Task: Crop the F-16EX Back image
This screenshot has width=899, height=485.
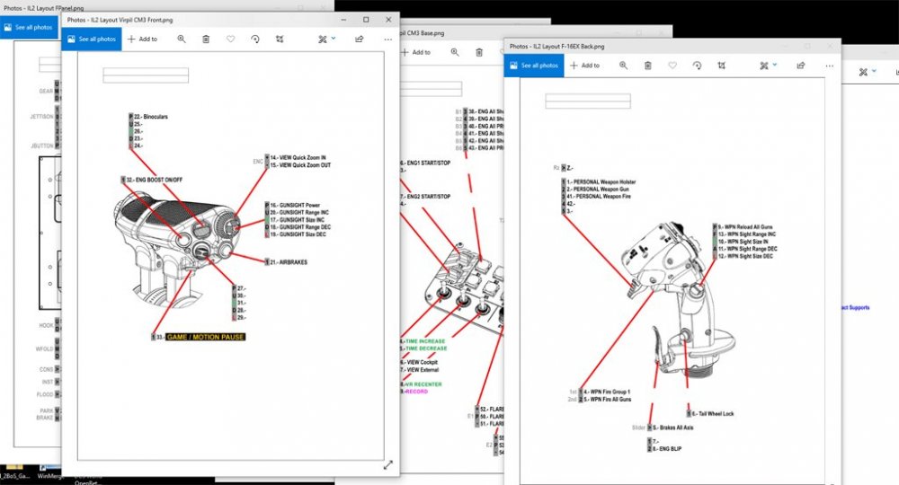Action: (x=722, y=66)
